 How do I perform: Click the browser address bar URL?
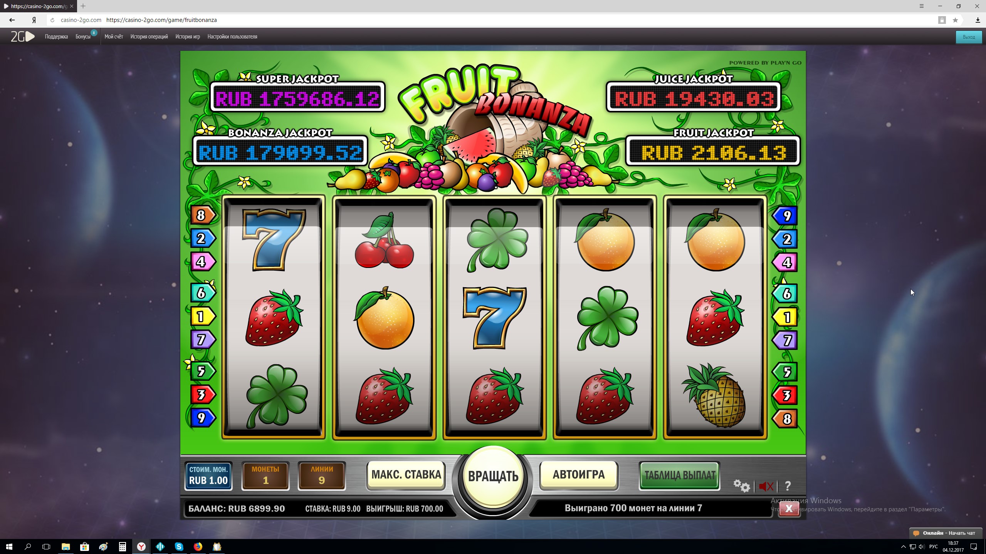tap(161, 20)
